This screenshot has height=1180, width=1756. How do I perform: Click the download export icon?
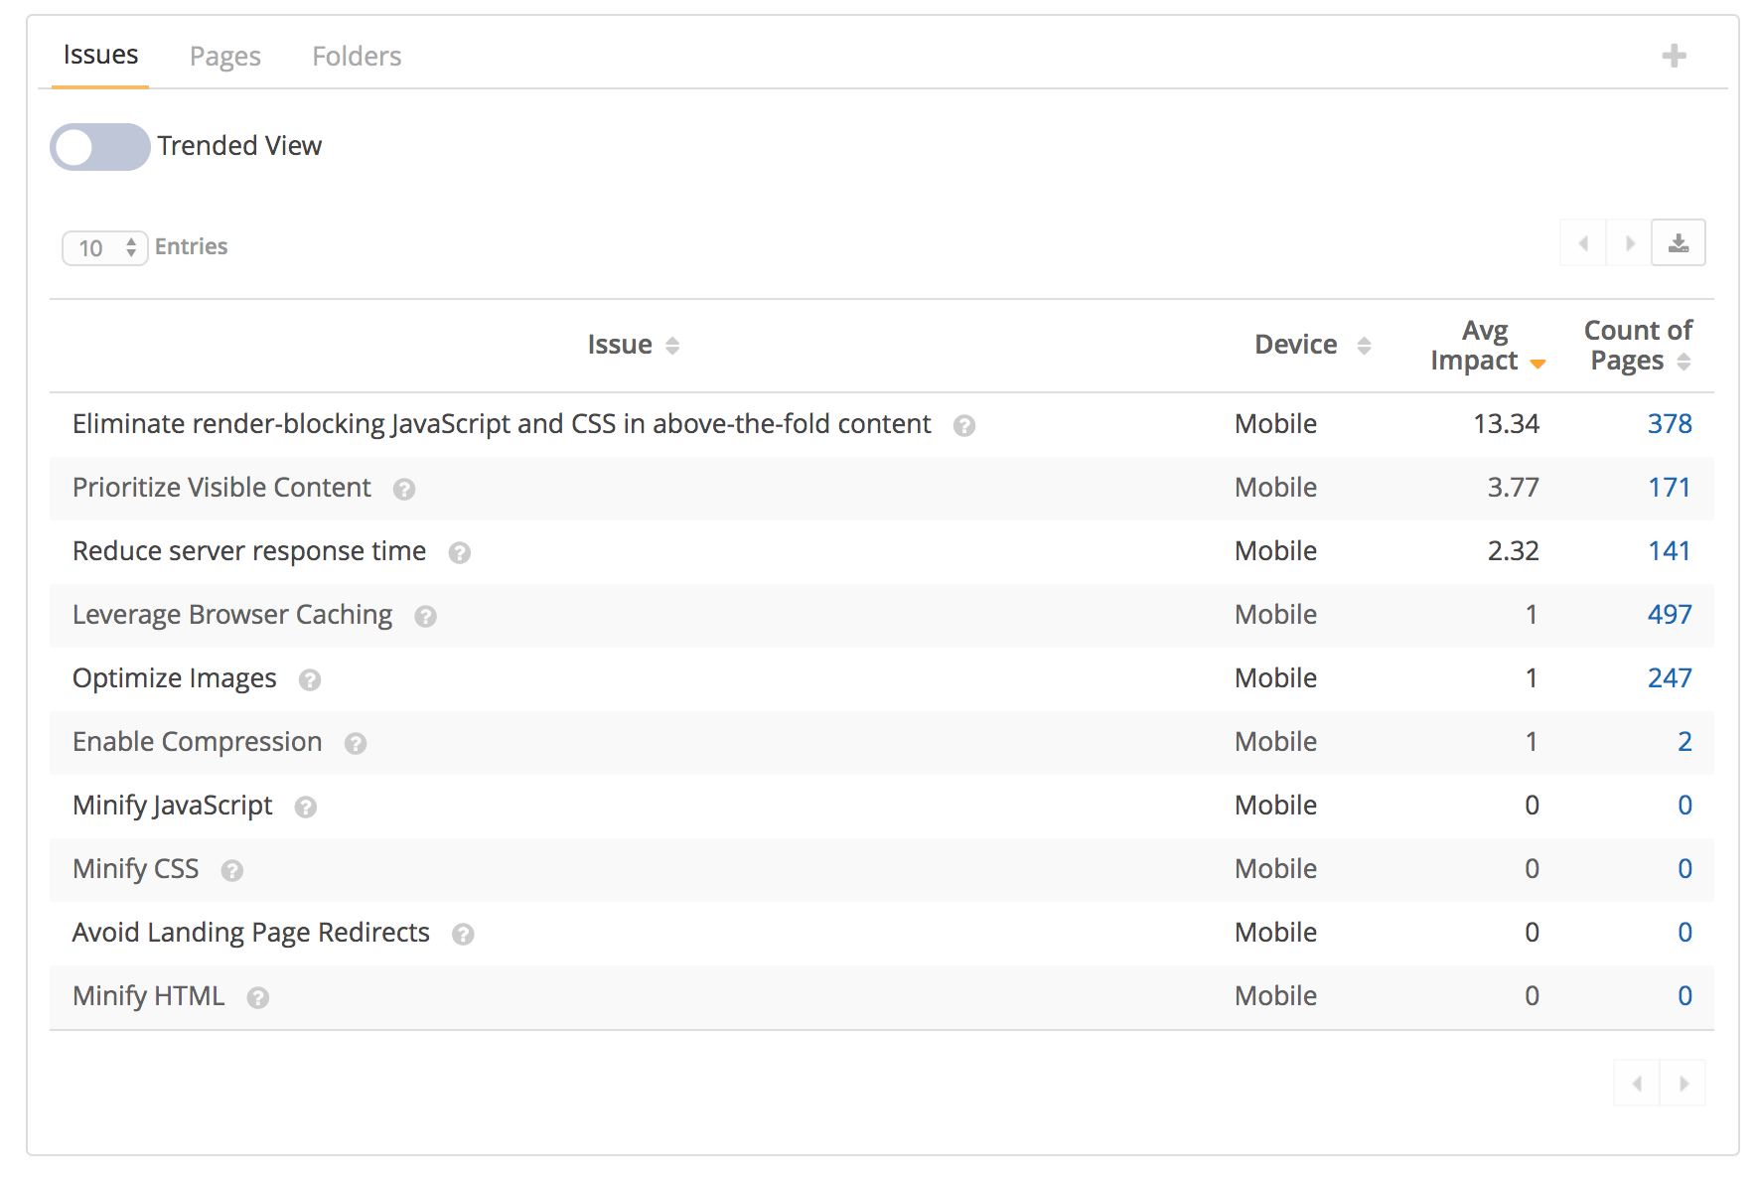coord(1678,243)
